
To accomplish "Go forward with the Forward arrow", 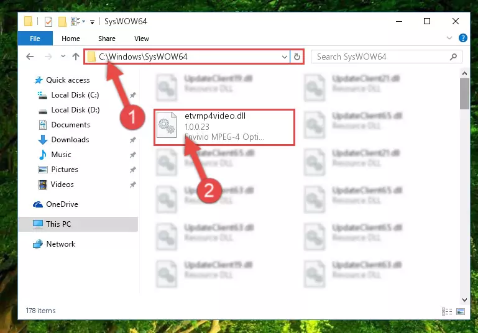I will pyautogui.click(x=48, y=57).
